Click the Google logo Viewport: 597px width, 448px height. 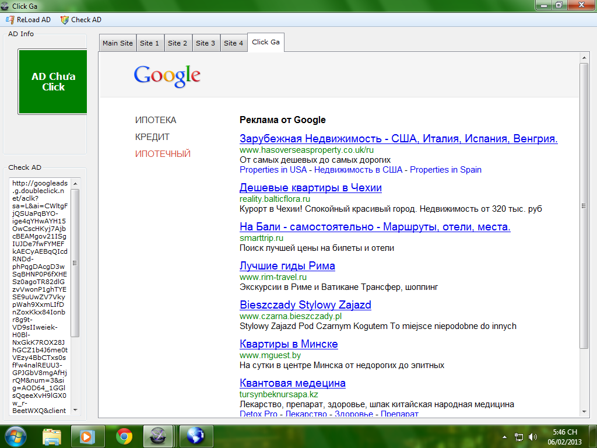[x=167, y=75]
